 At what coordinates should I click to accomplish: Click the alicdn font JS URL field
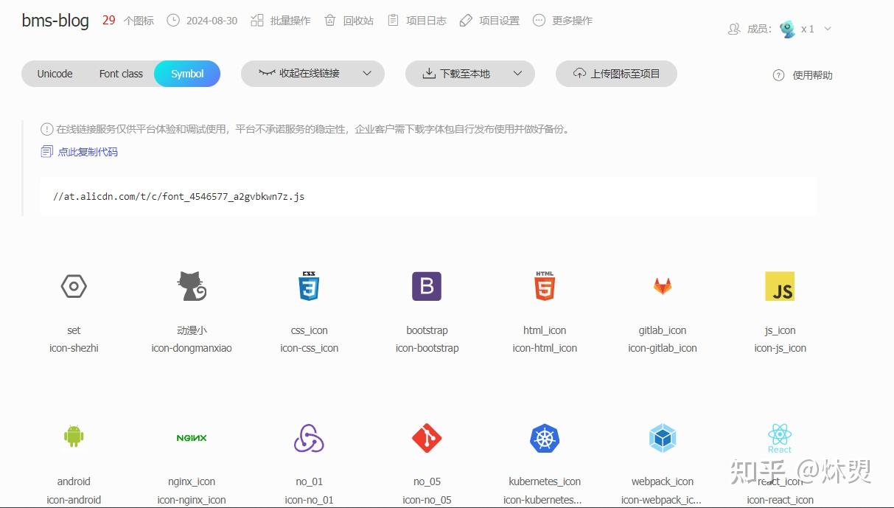(428, 196)
